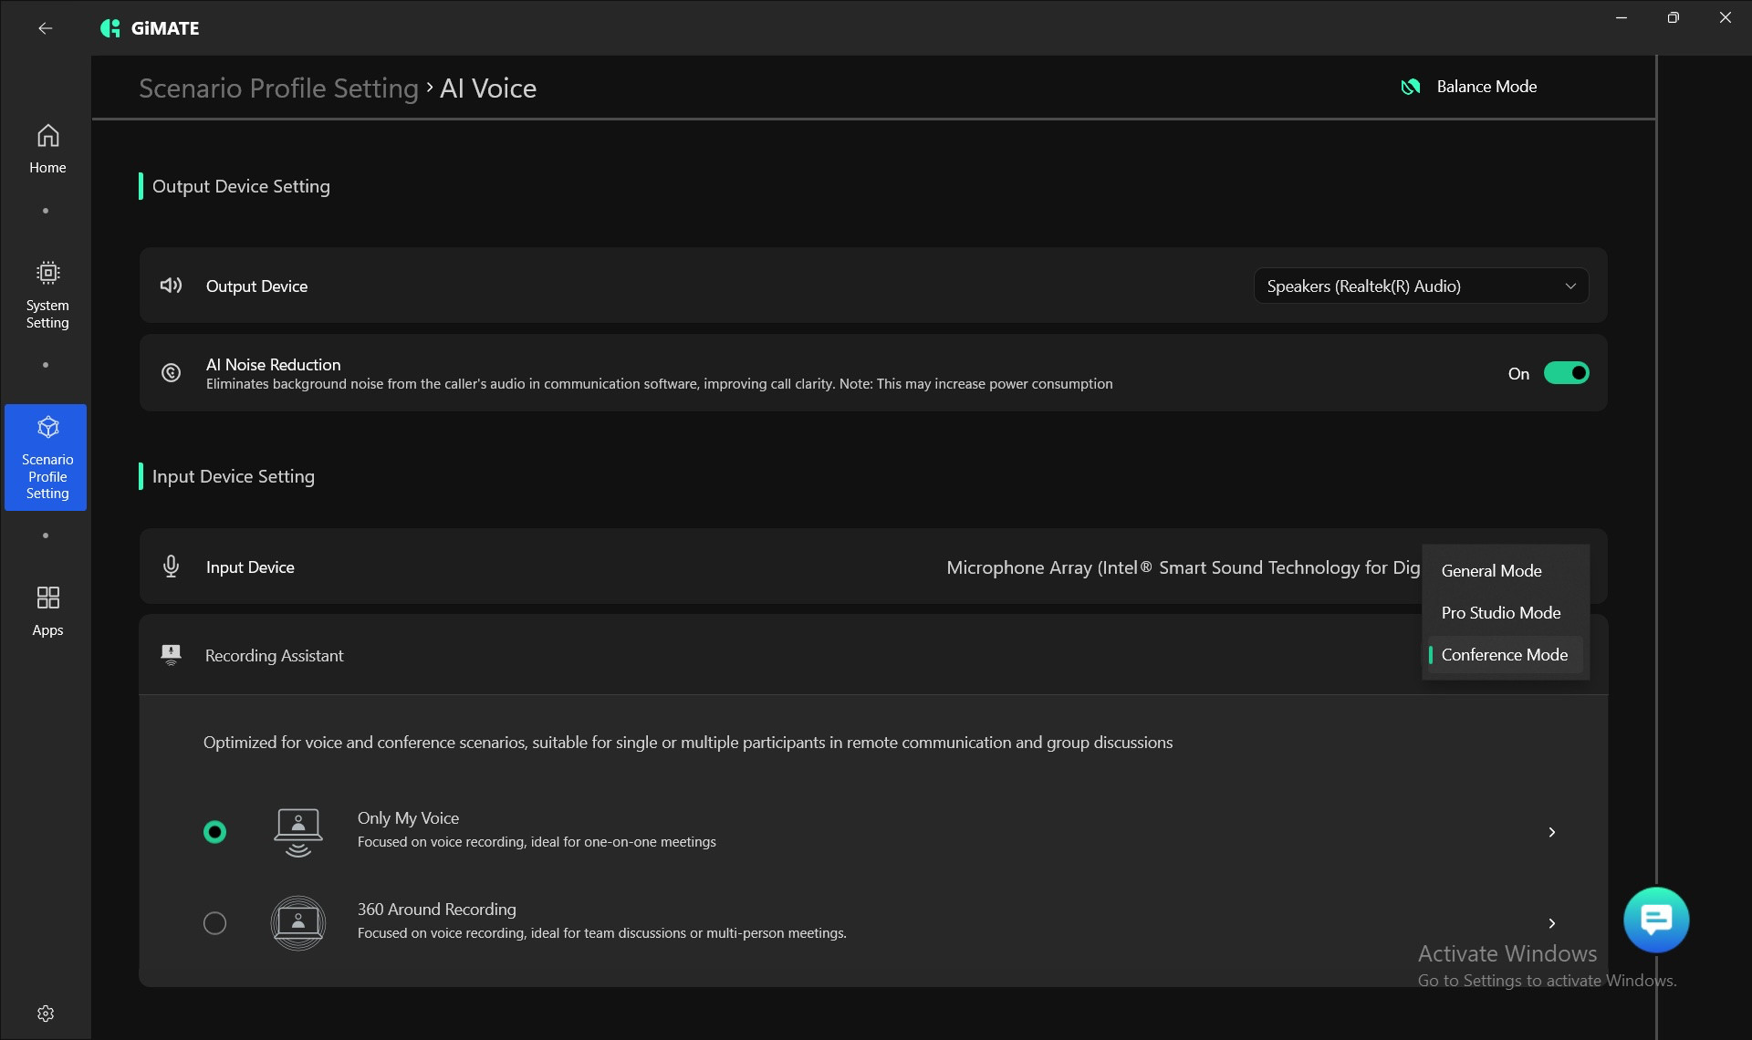Select Only My Voice radio button

pyautogui.click(x=214, y=832)
